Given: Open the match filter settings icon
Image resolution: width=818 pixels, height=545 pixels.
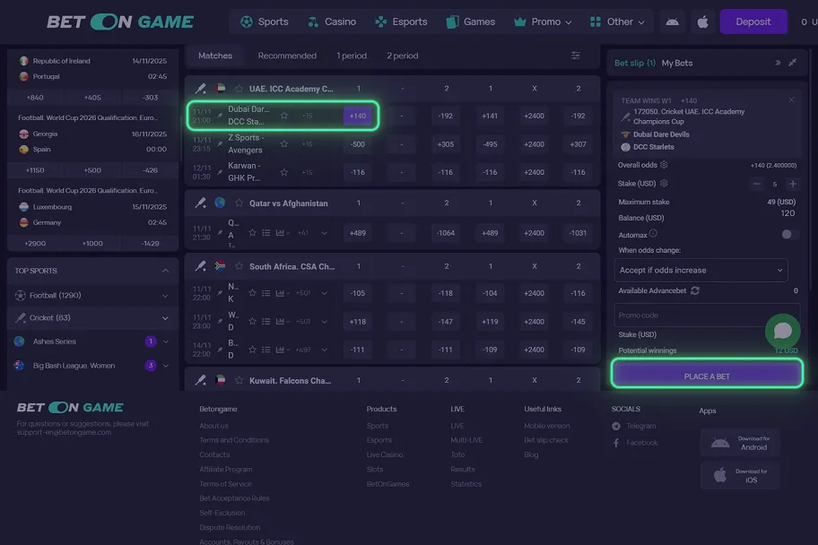Looking at the screenshot, I should pos(576,56).
